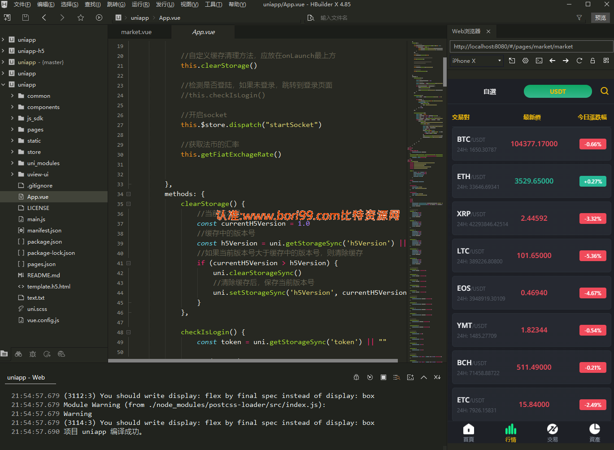The height and width of the screenshot is (450, 614).
Task: Expand the uniapp-h5 project
Action: pyautogui.click(x=3, y=51)
